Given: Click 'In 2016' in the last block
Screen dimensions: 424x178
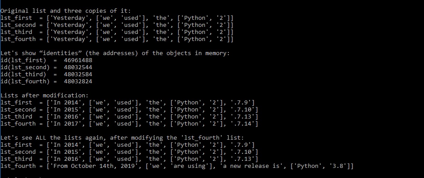Looking at the screenshot, I should click(66, 159).
